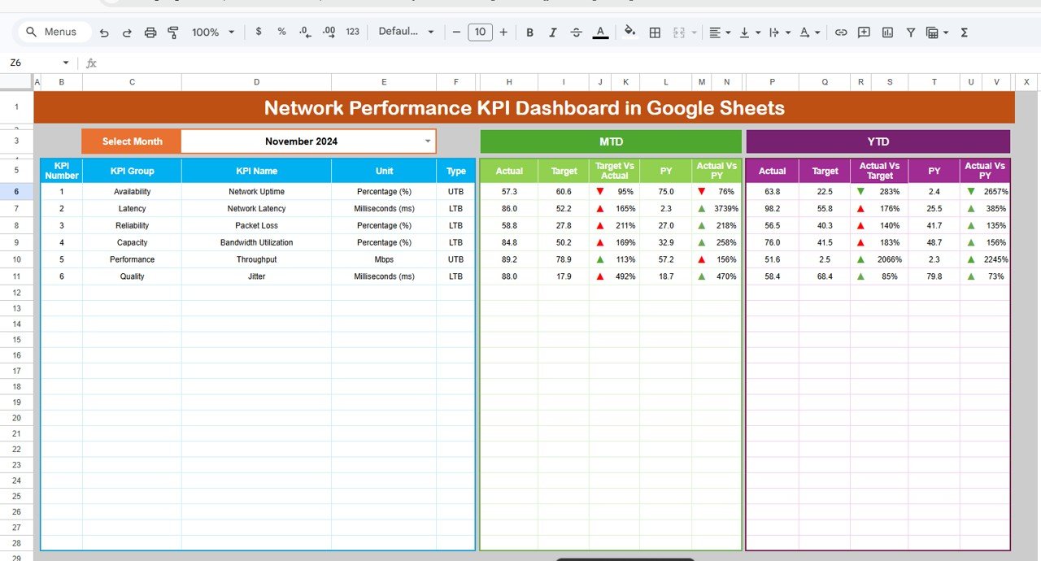Toggle bold formatting
Screen dimensions: 1041x561
pyautogui.click(x=529, y=33)
